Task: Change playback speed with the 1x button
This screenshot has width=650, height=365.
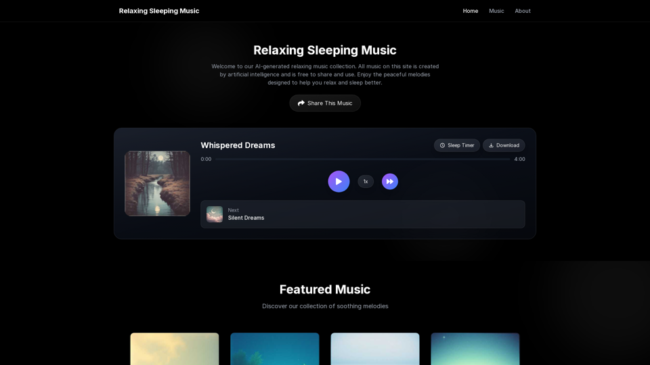Action: pos(366,181)
